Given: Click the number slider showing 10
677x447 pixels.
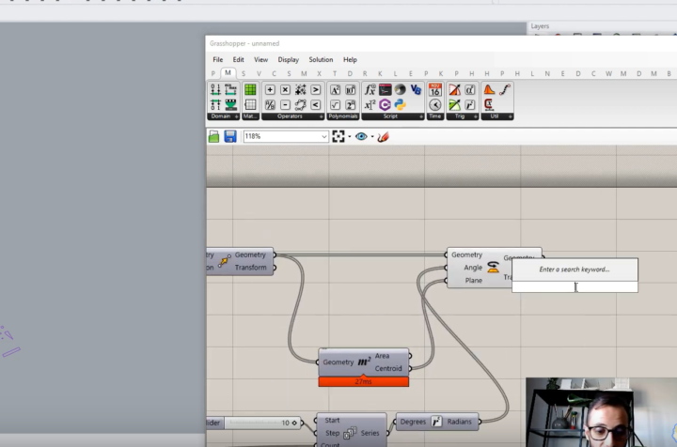Looking at the screenshot, I should [254, 423].
